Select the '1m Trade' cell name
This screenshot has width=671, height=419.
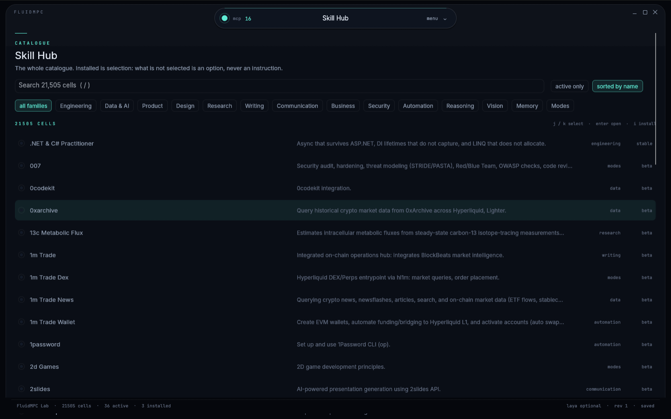(x=43, y=255)
